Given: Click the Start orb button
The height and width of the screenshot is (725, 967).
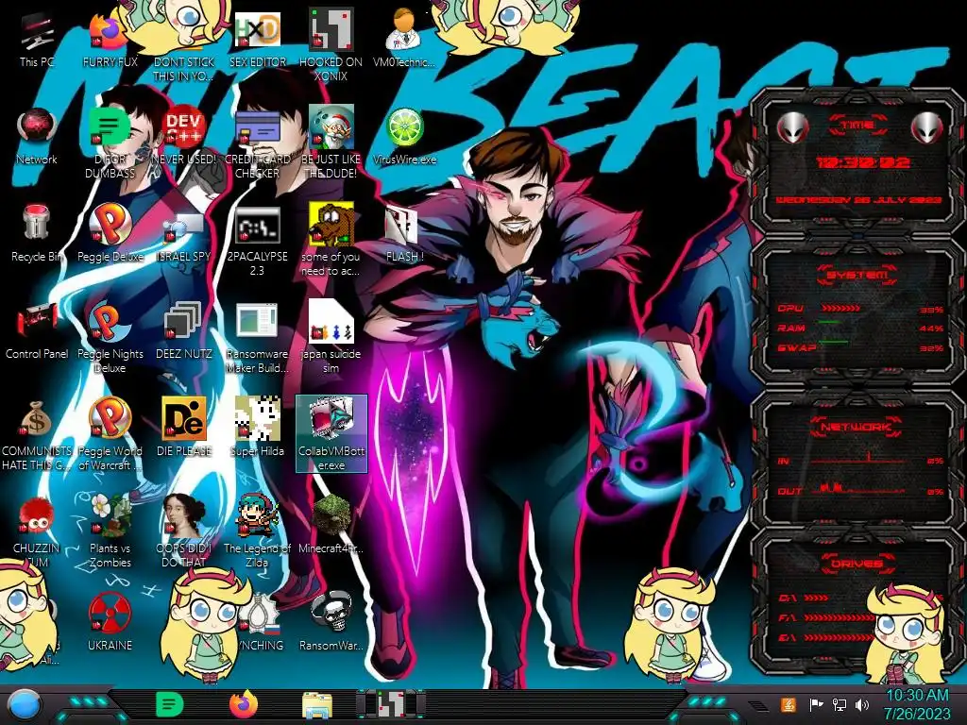Looking at the screenshot, I should coord(25,704).
